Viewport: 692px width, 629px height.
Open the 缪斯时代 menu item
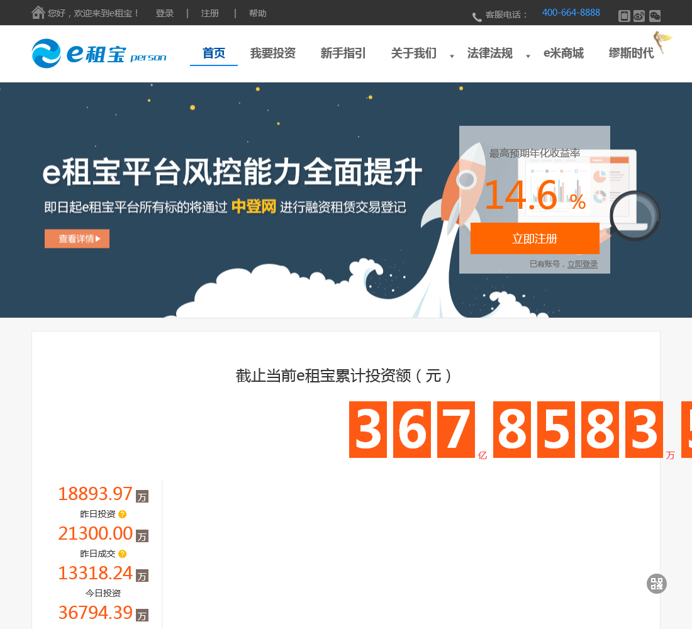[631, 53]
